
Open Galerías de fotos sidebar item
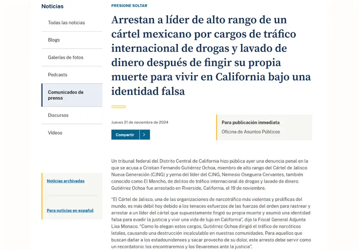(66, 57)
